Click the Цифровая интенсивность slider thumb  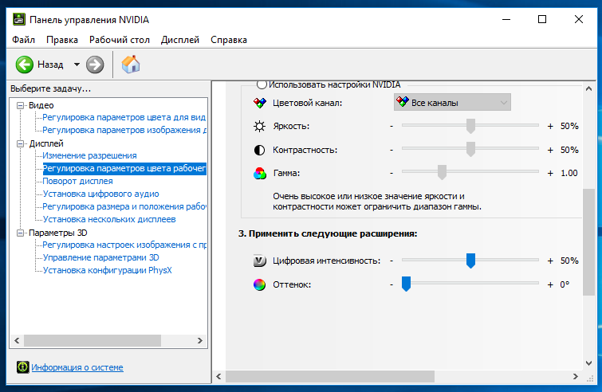pos(470,261)
